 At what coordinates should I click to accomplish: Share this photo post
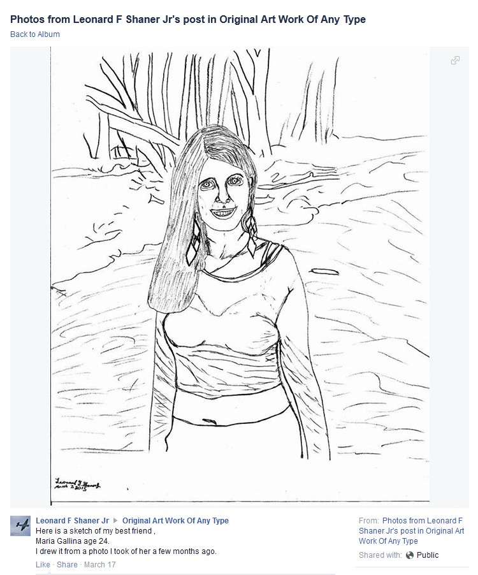pos(67,564)
